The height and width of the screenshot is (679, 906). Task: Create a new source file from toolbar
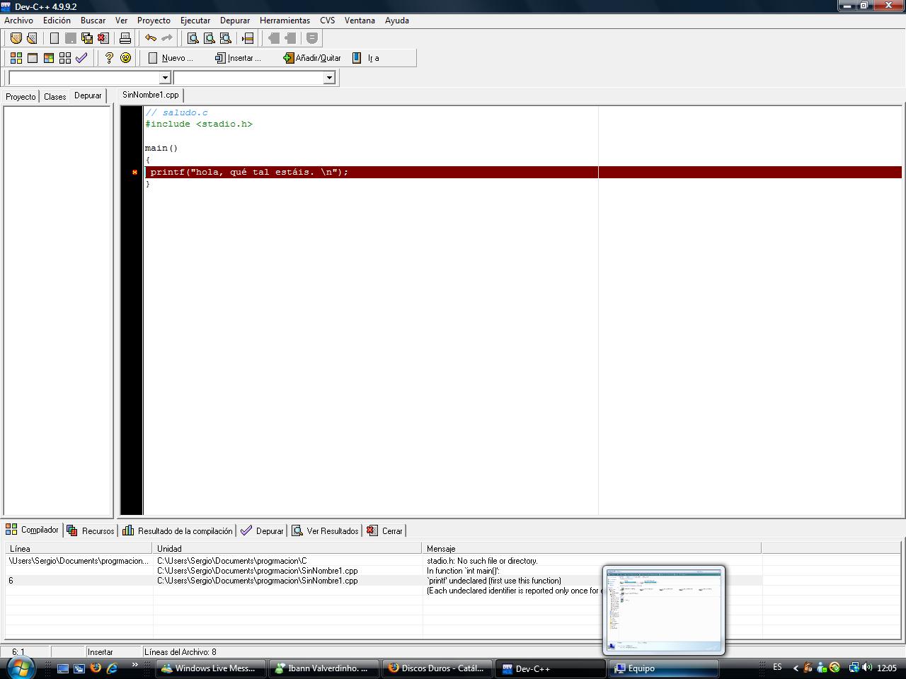pyautogui.click(x=55, y=38)
